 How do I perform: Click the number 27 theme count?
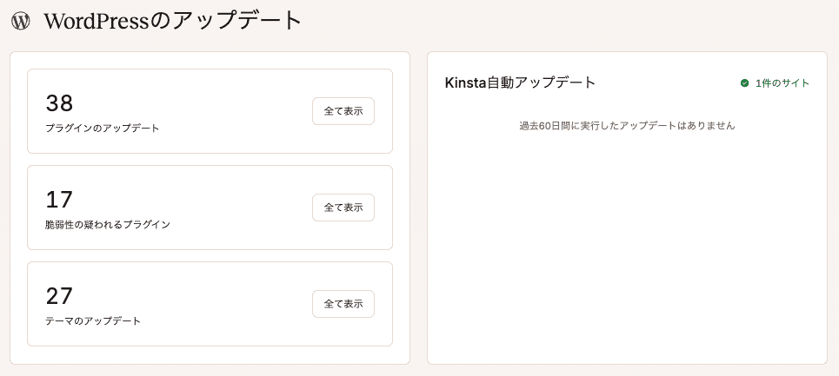point(59,295)
